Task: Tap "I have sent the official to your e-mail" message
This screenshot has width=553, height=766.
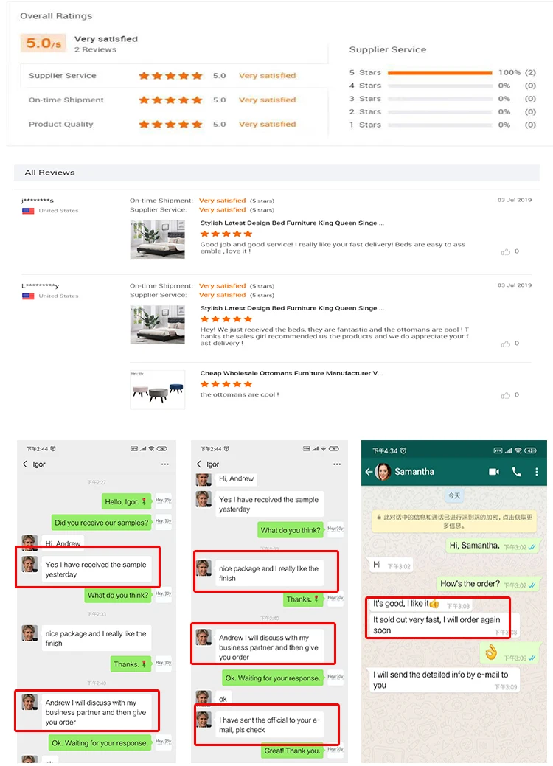Action: [x=269, y=725]
